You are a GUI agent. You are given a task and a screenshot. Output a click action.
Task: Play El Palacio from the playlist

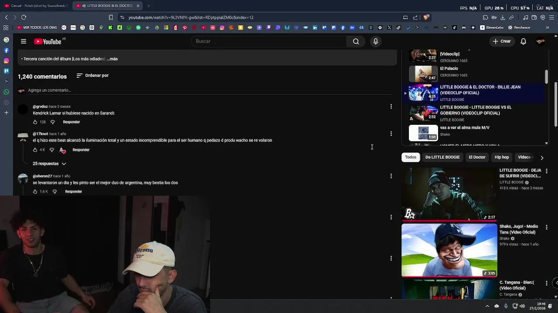tap(473, 73)
